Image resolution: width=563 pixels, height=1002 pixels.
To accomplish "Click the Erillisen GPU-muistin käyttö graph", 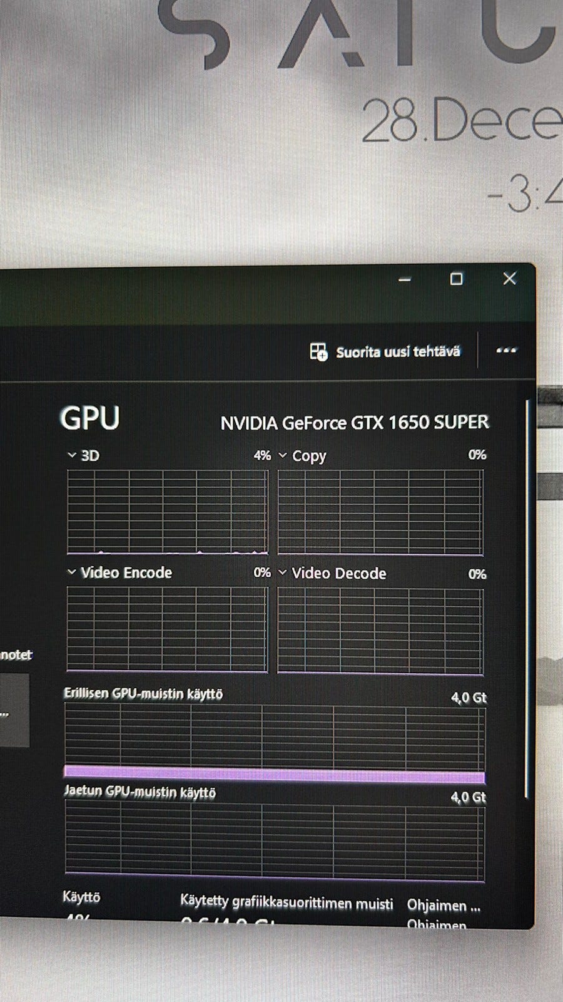I will click(x=275, y=744).
